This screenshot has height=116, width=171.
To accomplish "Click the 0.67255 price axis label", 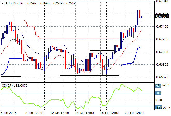I will (162, 39).
